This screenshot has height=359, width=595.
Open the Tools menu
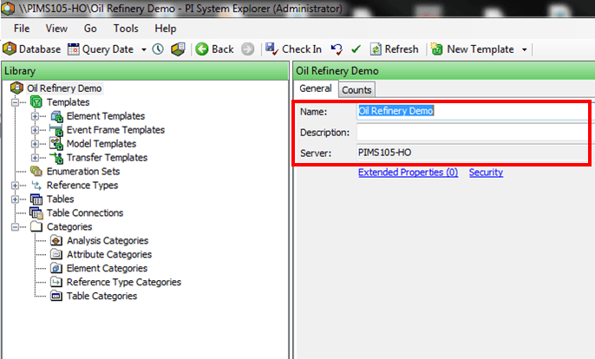pos(126,29)
